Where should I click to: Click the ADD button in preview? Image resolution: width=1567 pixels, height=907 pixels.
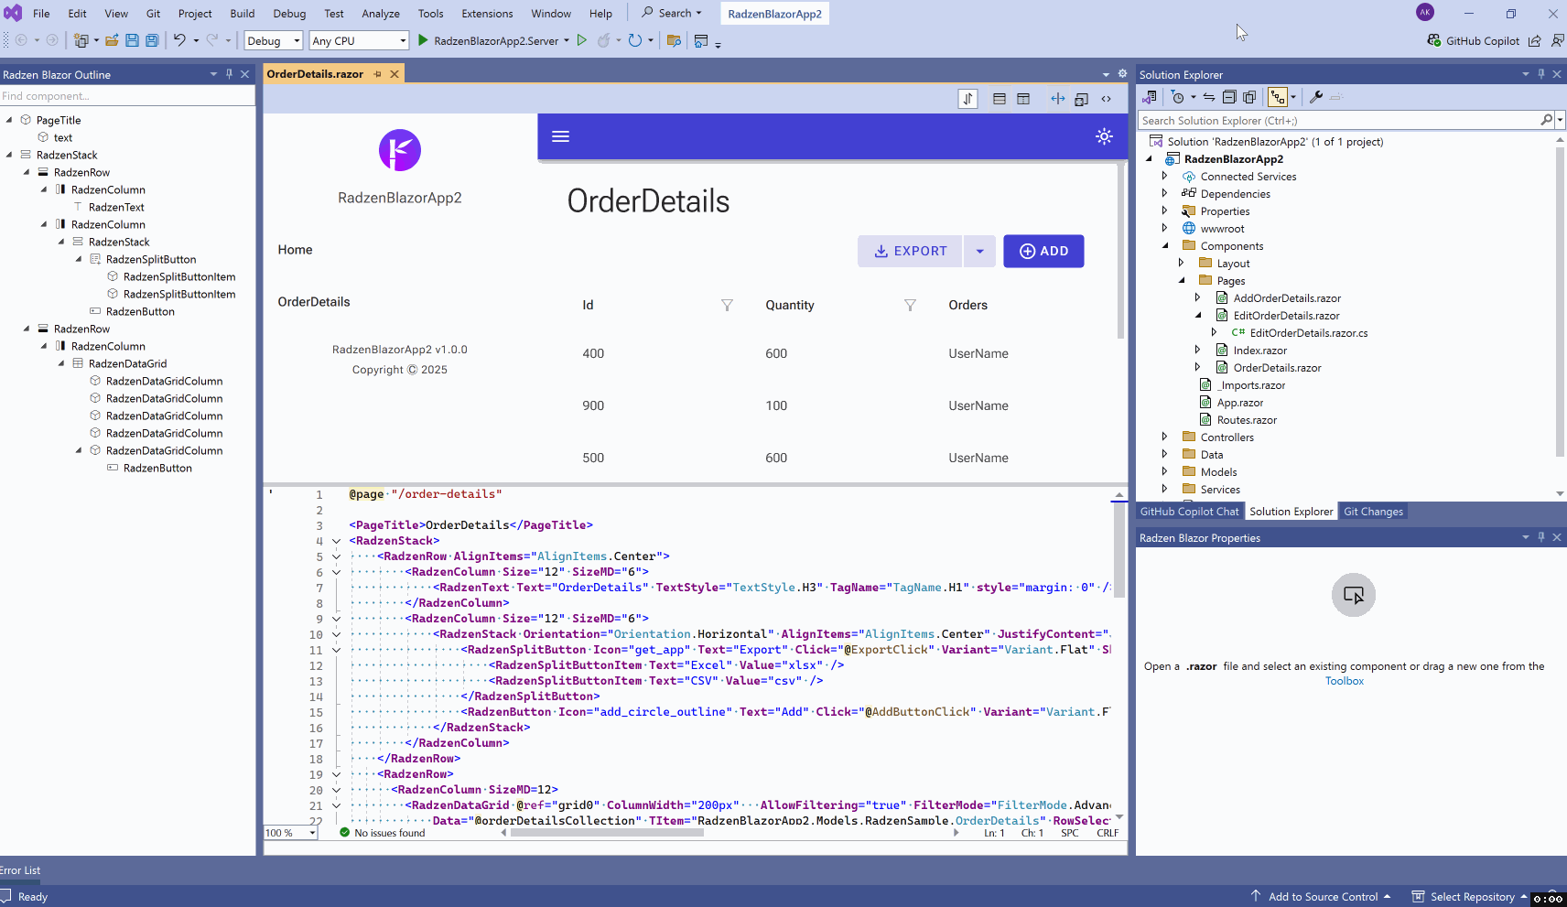click(1043, 251)
